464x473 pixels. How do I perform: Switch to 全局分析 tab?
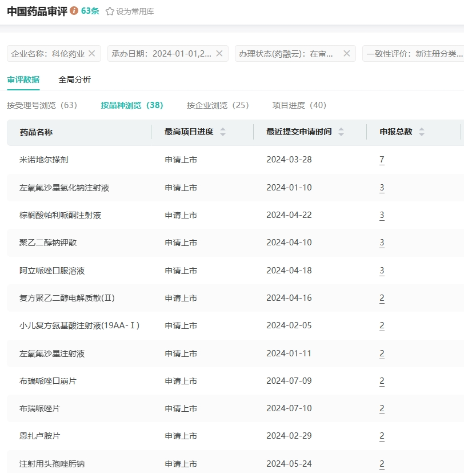click(x=74, y=80)
